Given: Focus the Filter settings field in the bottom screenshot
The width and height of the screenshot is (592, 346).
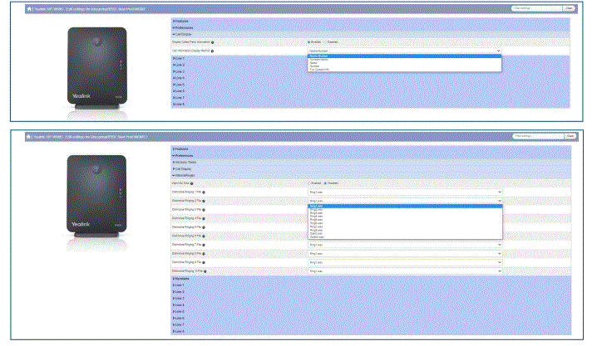Looking at the screenshot, I should point(538,136).
